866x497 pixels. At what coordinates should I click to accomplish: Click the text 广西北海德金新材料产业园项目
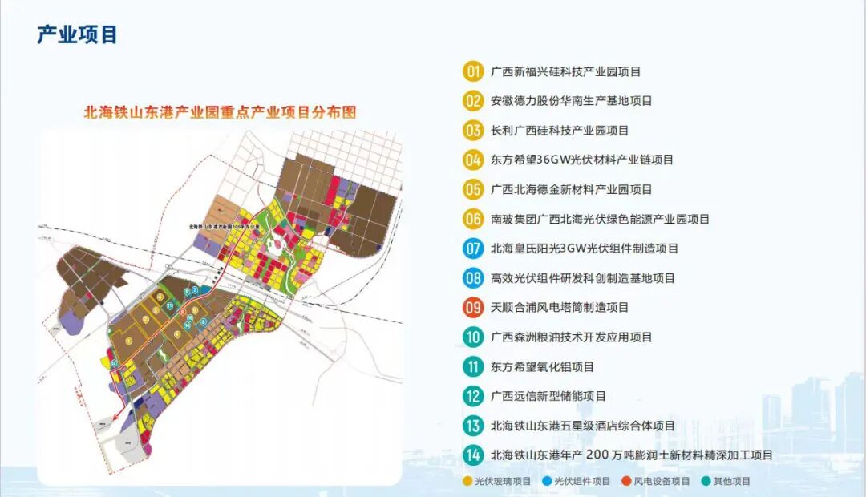point(572,190)
